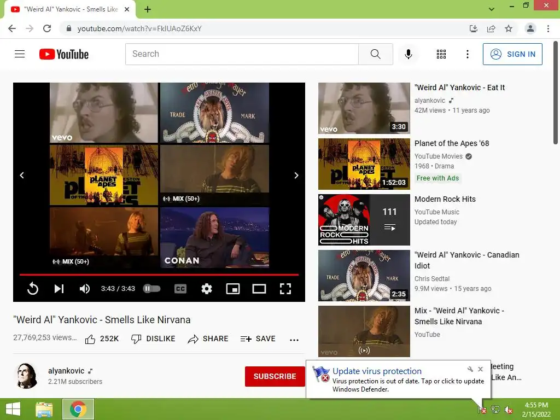560x420 pixels.
Task: Click the page vertical scrollbar
Action: coord(556,93)
